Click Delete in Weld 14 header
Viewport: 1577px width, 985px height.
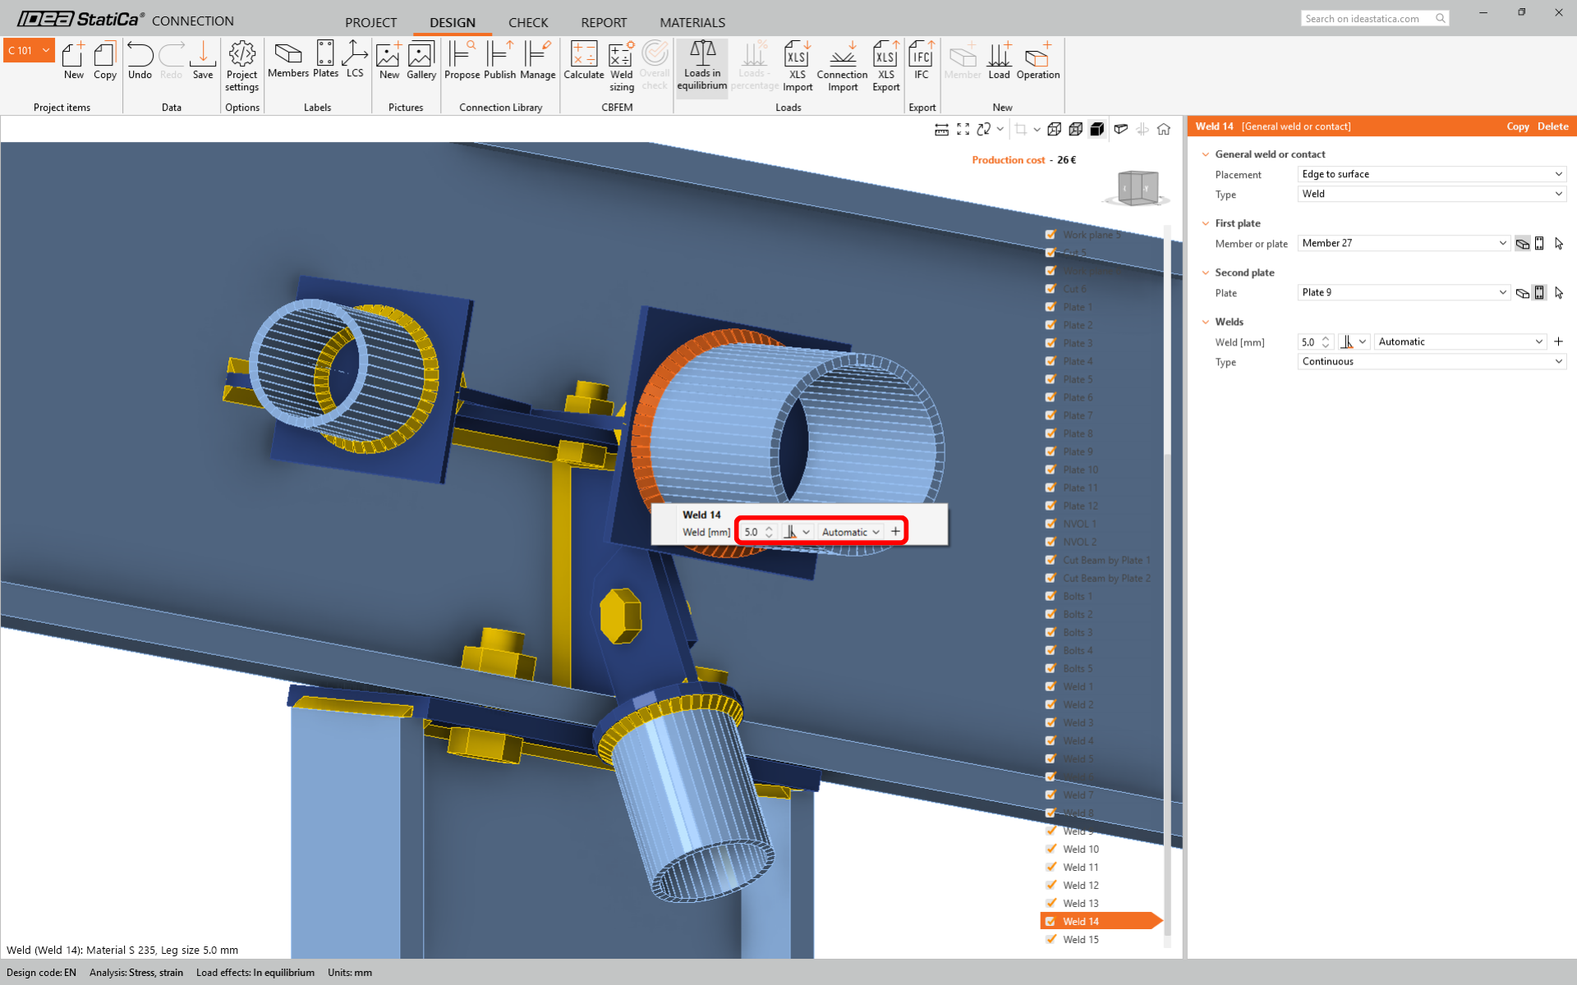[1552, 126]
